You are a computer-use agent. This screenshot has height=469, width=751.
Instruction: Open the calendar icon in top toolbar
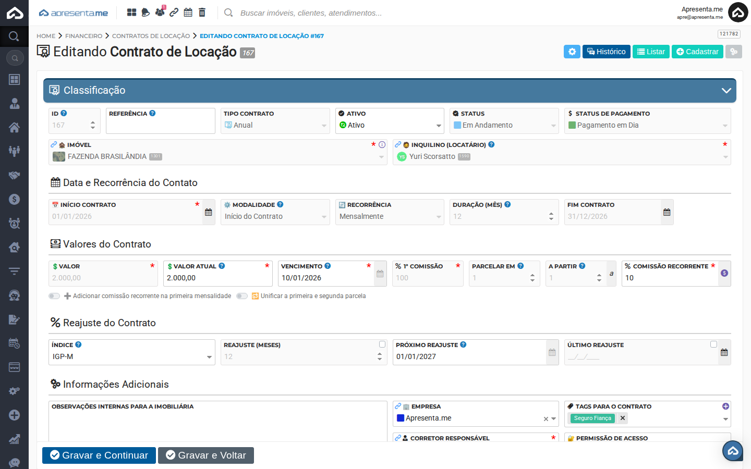pos(188,13)
